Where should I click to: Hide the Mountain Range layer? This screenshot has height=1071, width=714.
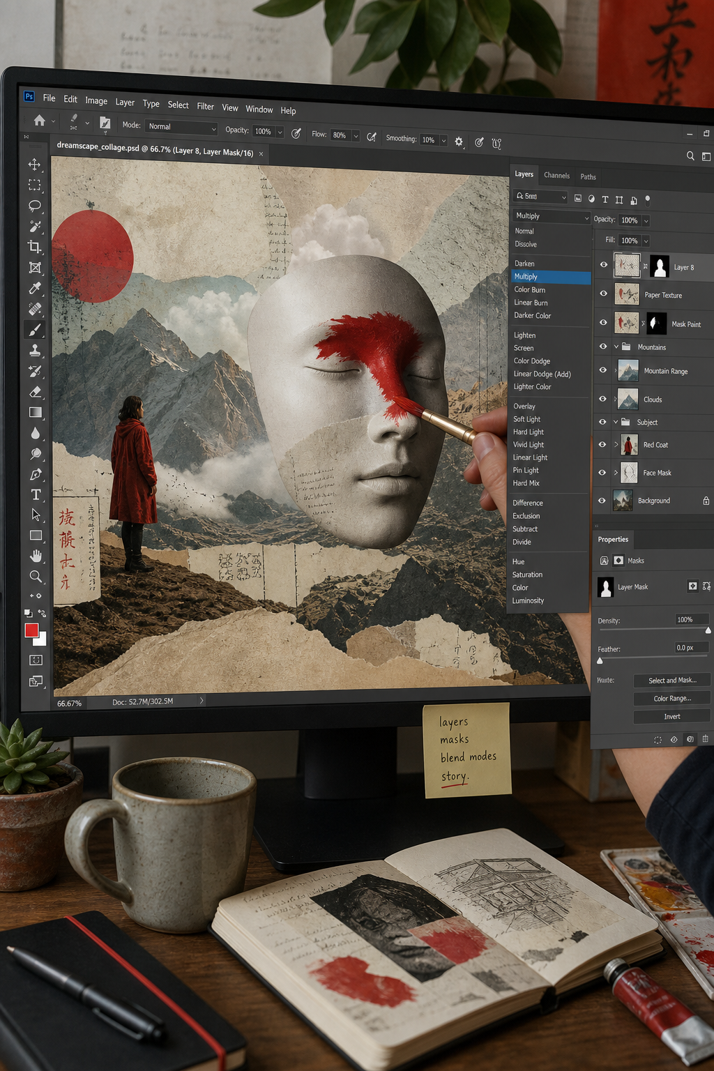click(603, 370)
